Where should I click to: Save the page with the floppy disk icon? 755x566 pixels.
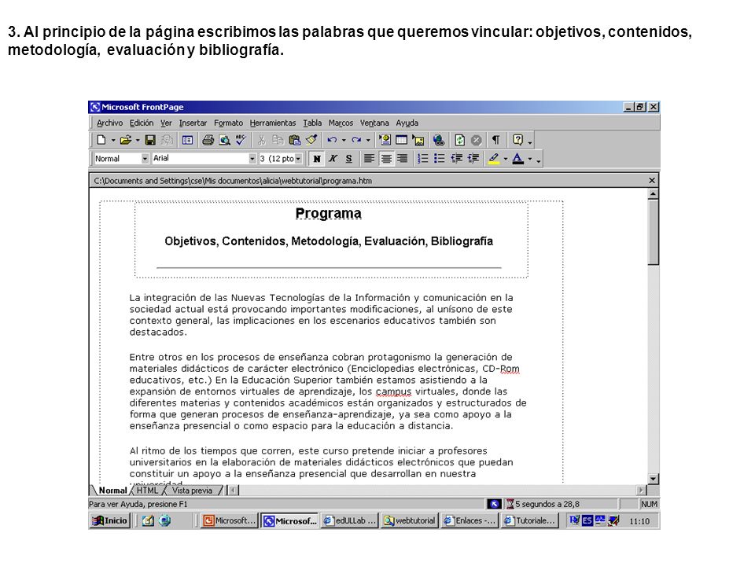click(150, 140)
